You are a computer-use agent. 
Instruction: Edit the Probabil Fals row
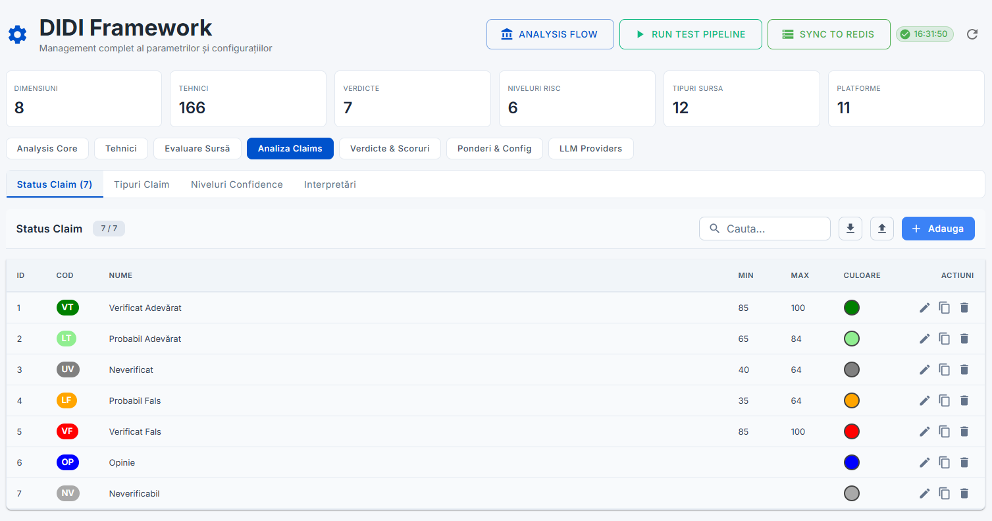click(x=925, y=400)
